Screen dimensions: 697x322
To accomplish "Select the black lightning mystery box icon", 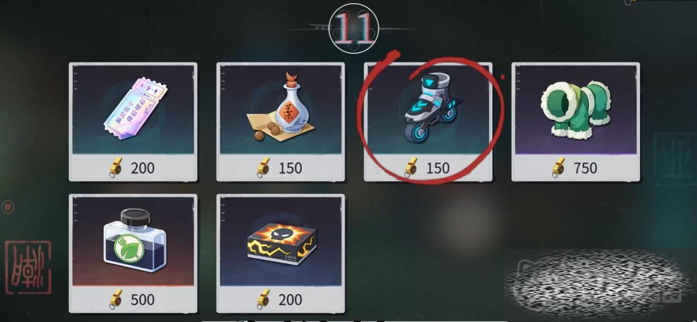I will pos(281,243).
